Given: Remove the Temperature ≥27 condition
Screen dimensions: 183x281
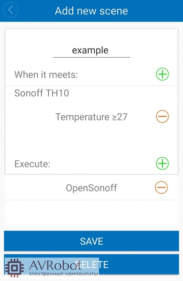Looking at the screenshot, I should pos(162,117).
